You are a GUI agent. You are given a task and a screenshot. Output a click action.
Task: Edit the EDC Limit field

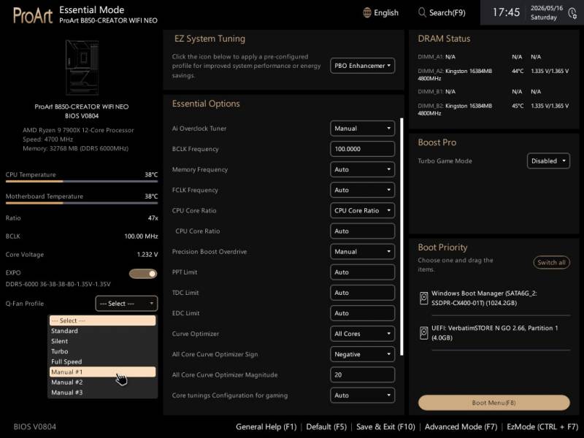click(362, 313)
